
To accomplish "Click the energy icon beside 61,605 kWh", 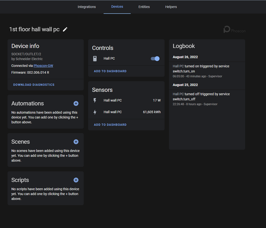I will click(95, 112).
